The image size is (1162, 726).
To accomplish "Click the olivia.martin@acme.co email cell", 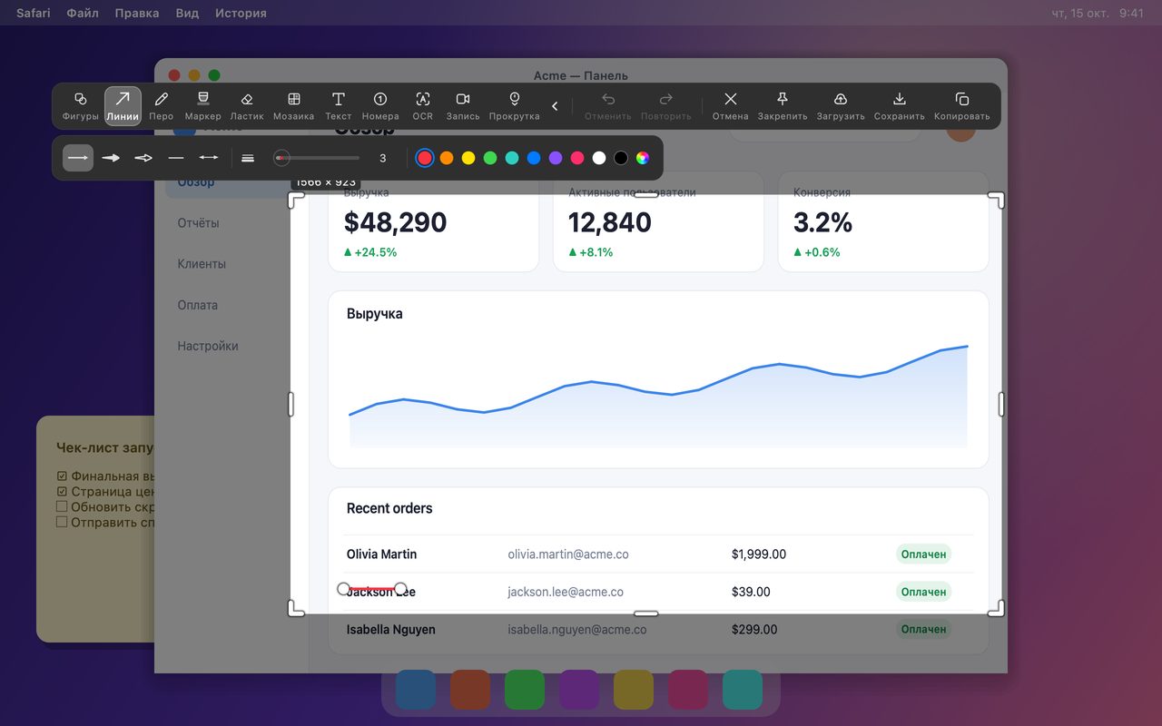I will point(568,554).
